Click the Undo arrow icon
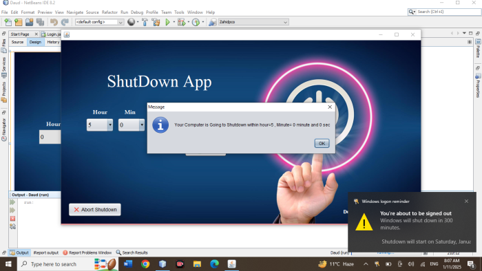This screenshot has height=271, width=482. [x=54, y=22]
